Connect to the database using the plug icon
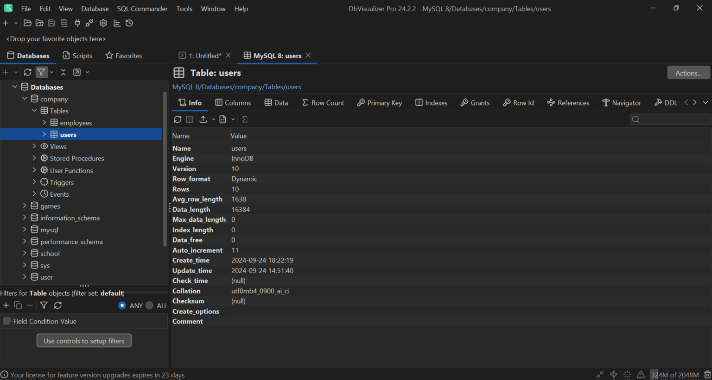Image resolution: width=712 pixels, height=380 pixels. (x=77, y=23)
